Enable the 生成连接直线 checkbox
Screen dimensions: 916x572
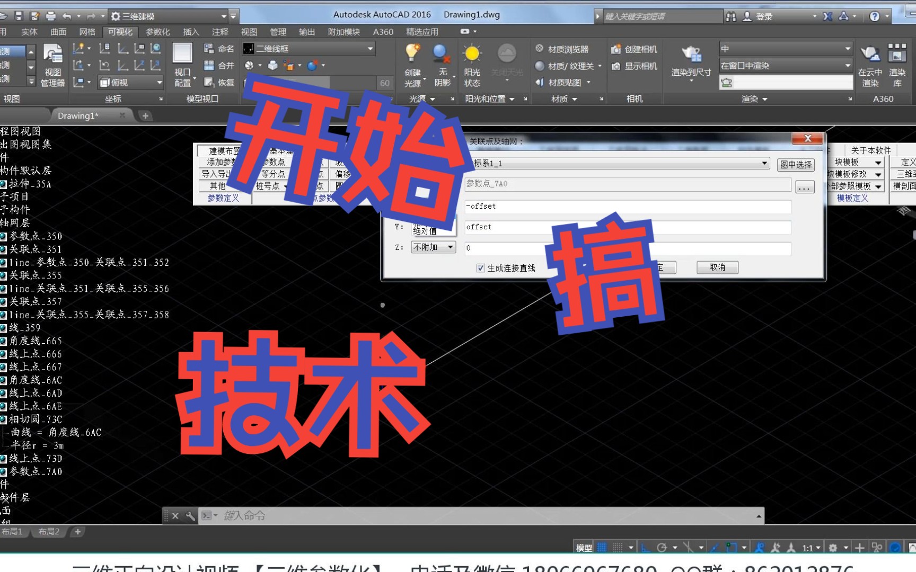pos(481,267)
